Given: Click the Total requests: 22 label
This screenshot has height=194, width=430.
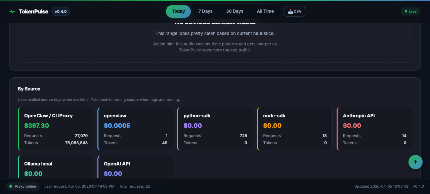Looking at the screenshot, I should 135,186.
